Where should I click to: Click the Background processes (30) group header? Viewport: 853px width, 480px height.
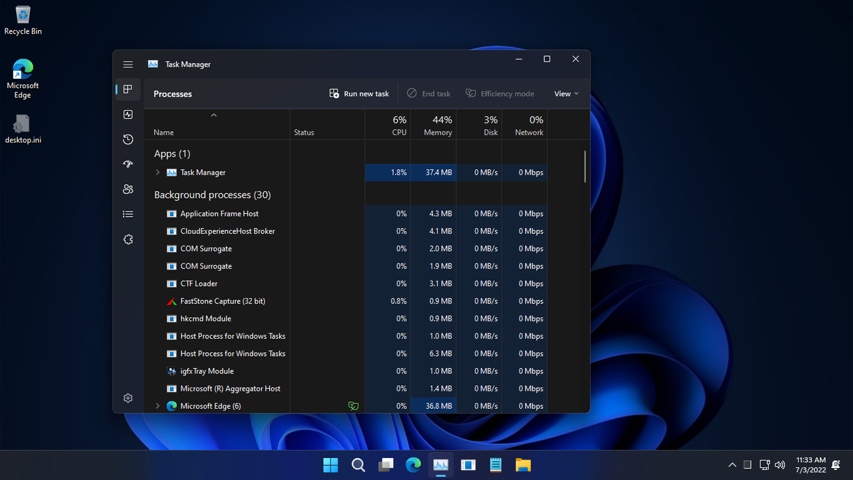point(212,195)
